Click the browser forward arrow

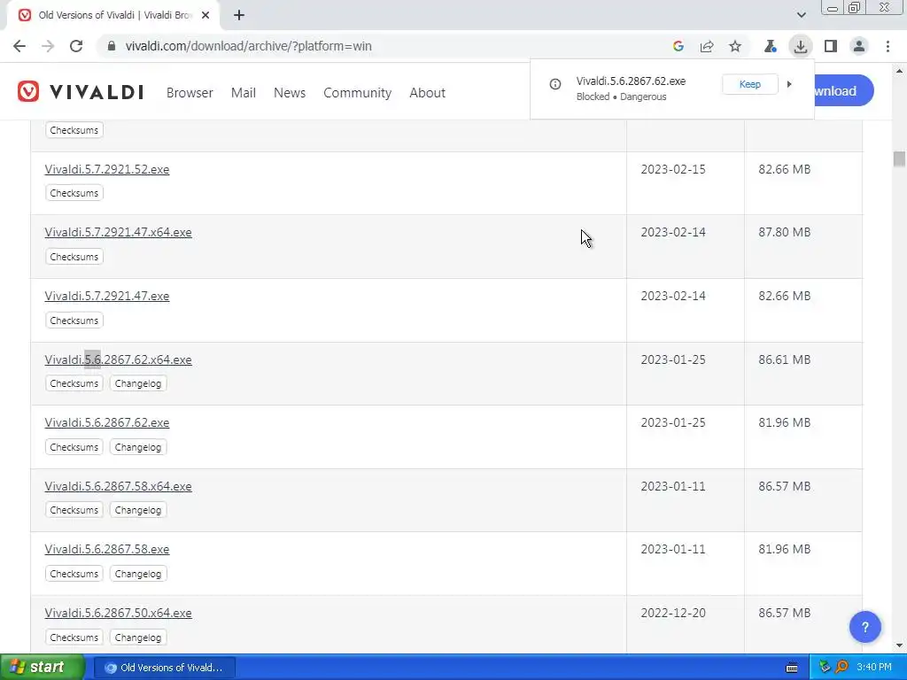[48, 46]
